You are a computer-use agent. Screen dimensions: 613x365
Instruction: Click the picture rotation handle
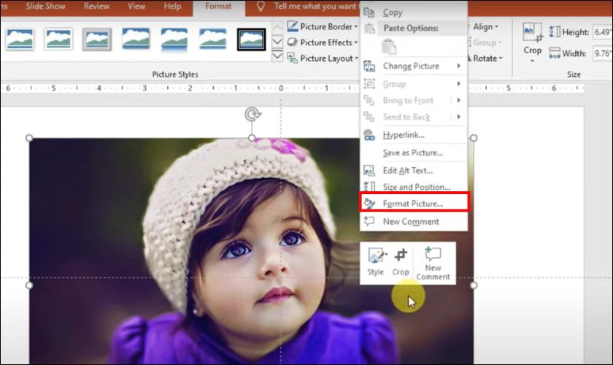coord(252,115)
